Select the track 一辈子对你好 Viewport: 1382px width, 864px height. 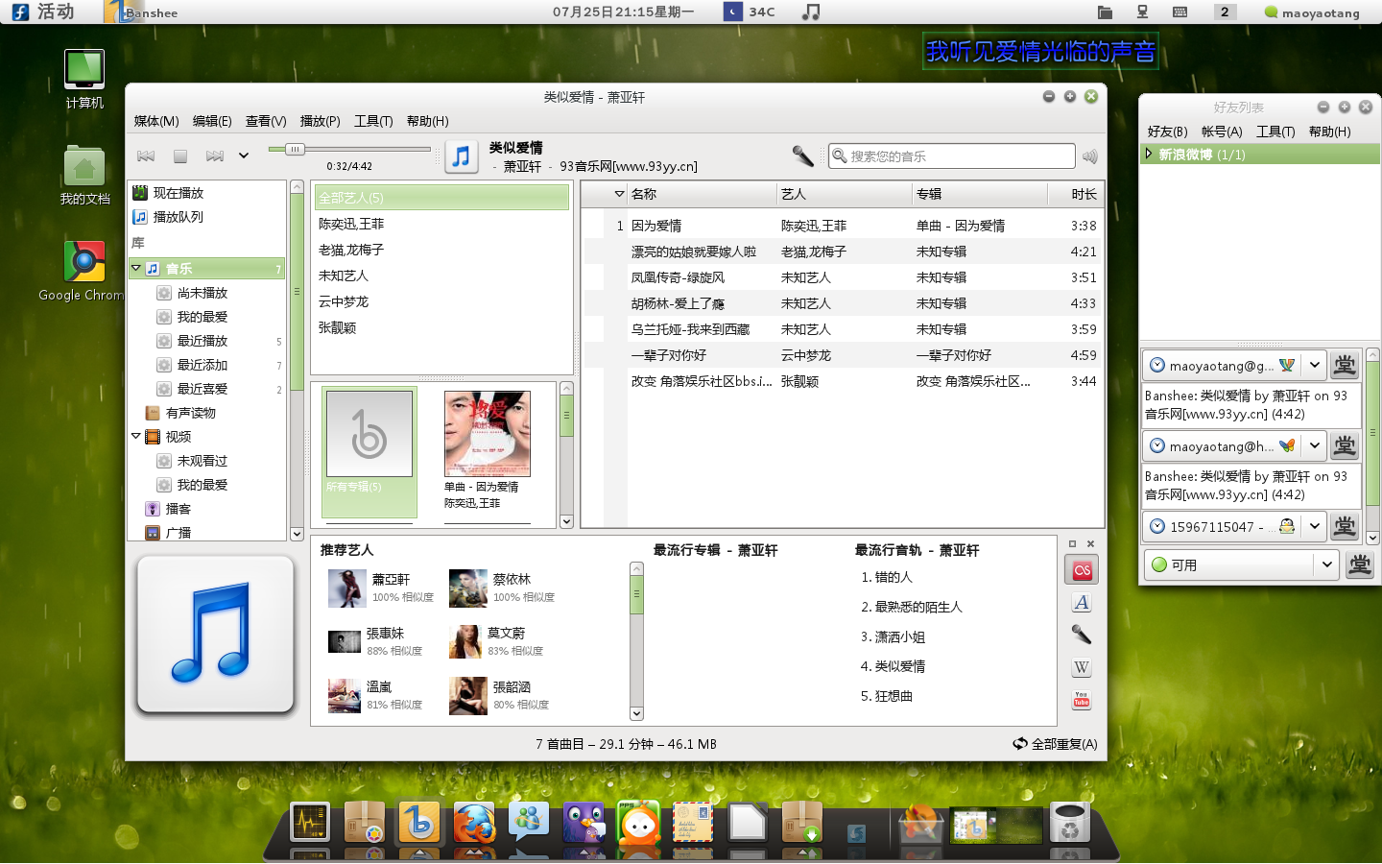[842, 355]
